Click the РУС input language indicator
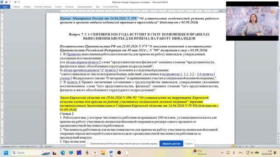This screenshot has height=157, width=280. 241,153
